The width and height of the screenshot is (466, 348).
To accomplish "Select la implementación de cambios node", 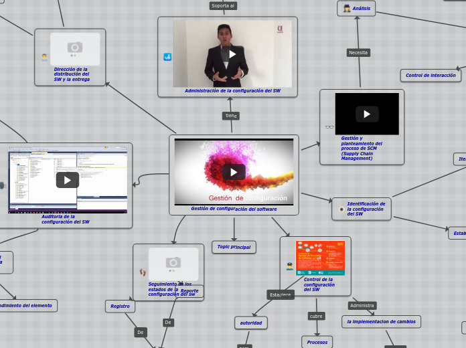I will coord(381,321).
